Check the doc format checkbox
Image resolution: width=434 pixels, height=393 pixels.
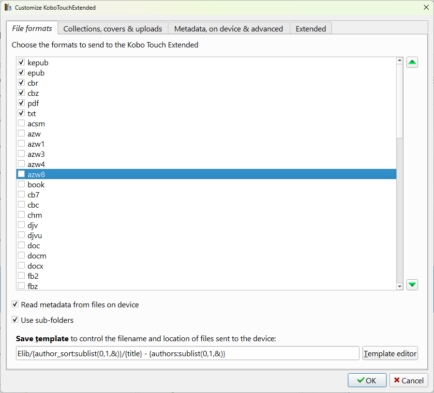click(21, 245)
